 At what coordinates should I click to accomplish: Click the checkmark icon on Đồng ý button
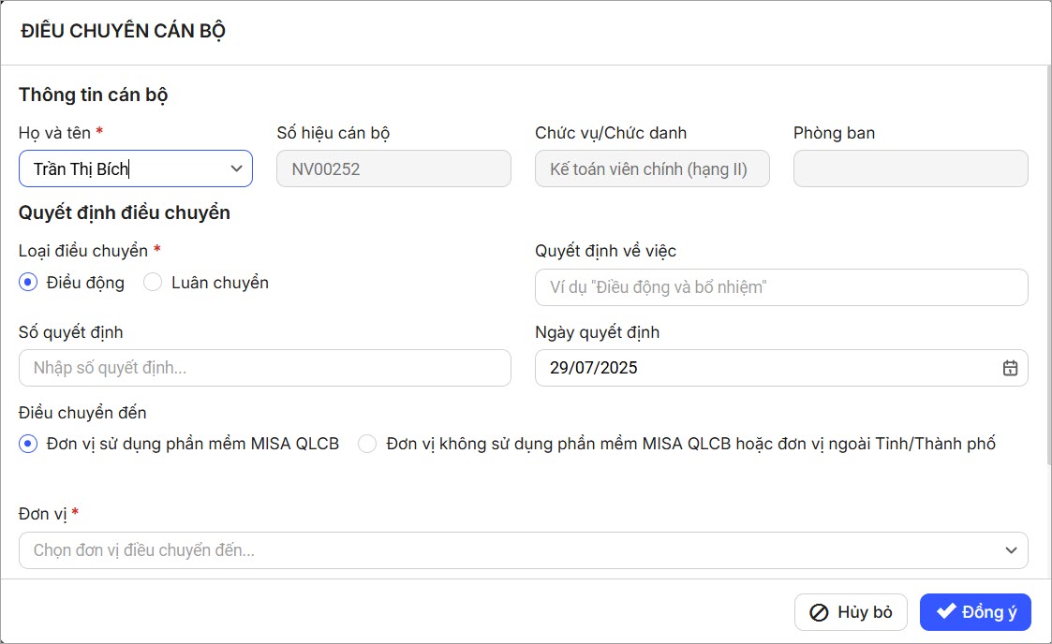tap(946, 612)
